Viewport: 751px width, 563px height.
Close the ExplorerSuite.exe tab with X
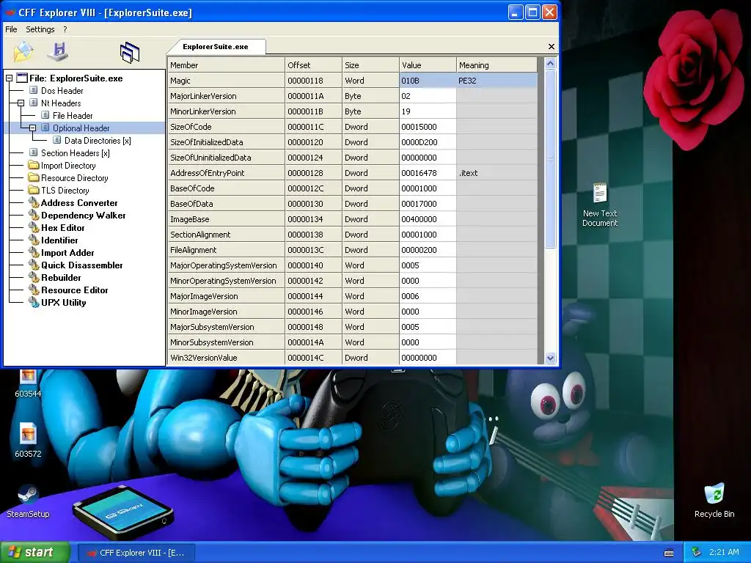coord(552,46)
